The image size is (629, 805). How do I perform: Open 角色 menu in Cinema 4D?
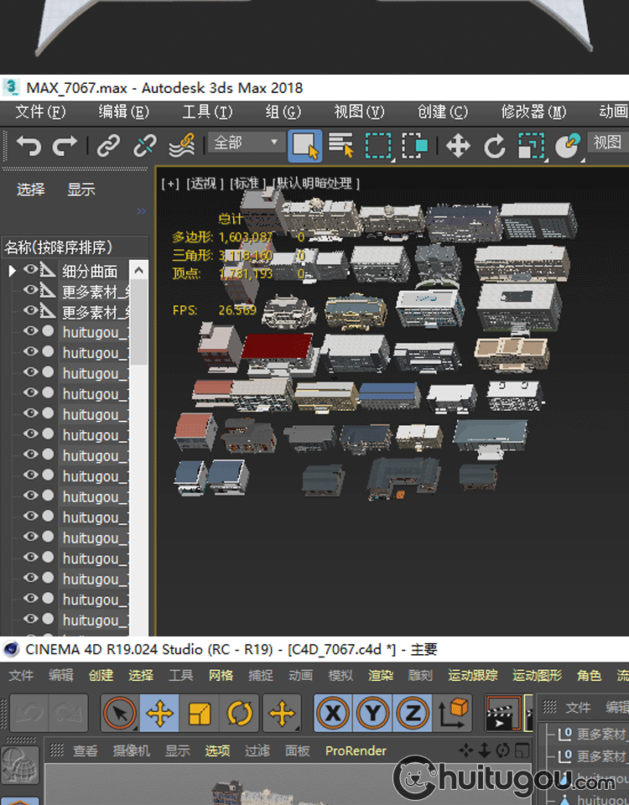click(x=589, y=675)
